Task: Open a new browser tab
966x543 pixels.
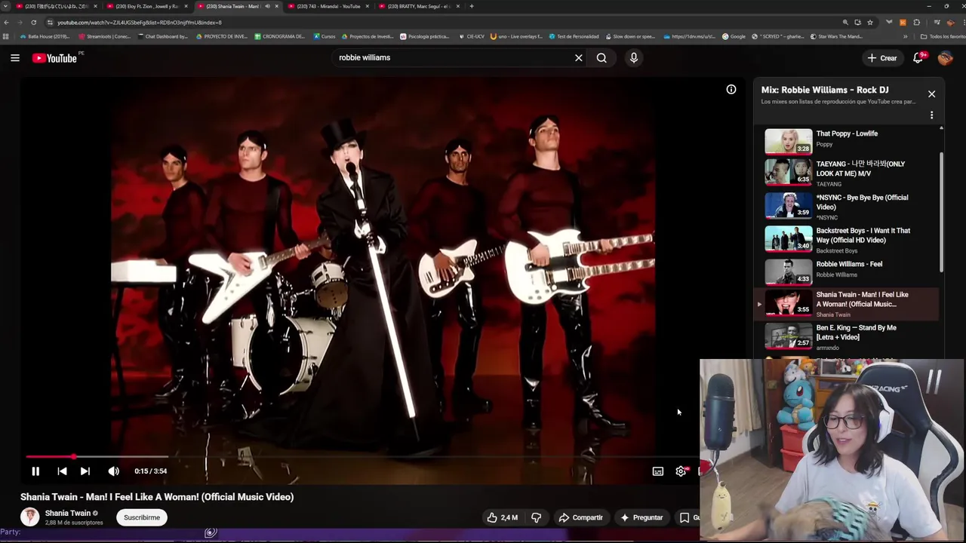Action: click(472, 6)
